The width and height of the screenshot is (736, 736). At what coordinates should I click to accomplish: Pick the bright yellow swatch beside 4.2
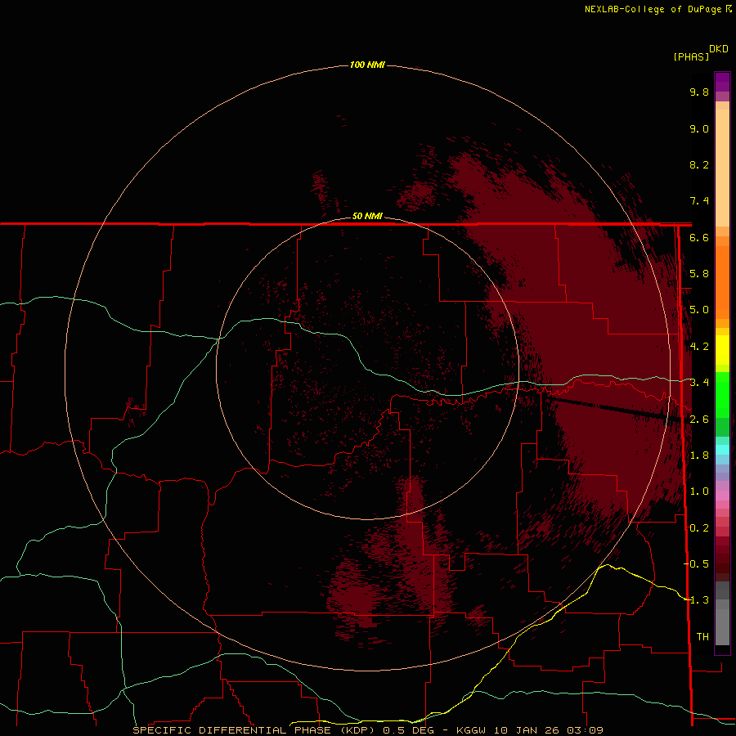click(722, 350)
